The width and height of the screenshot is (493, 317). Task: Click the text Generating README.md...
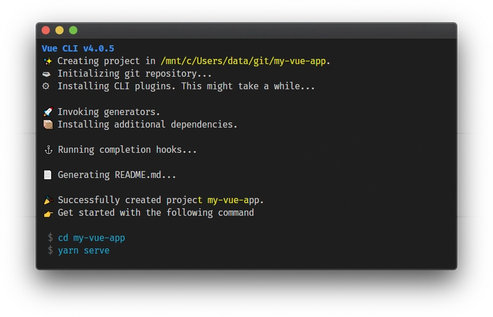(116, 175)
